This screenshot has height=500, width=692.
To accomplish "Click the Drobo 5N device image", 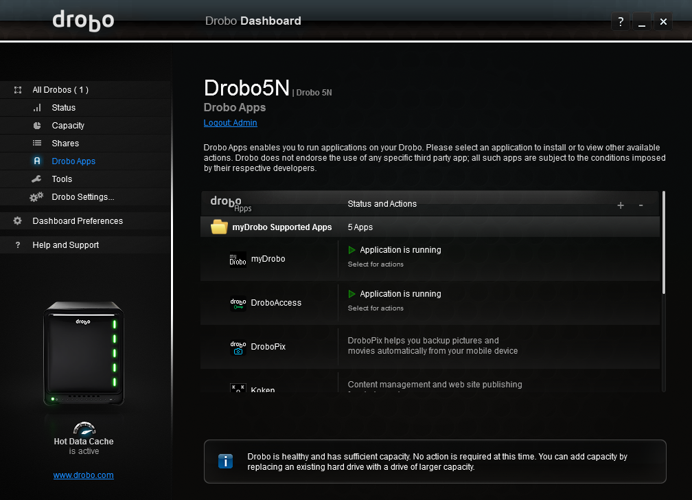I will click(x=84, y=353).
